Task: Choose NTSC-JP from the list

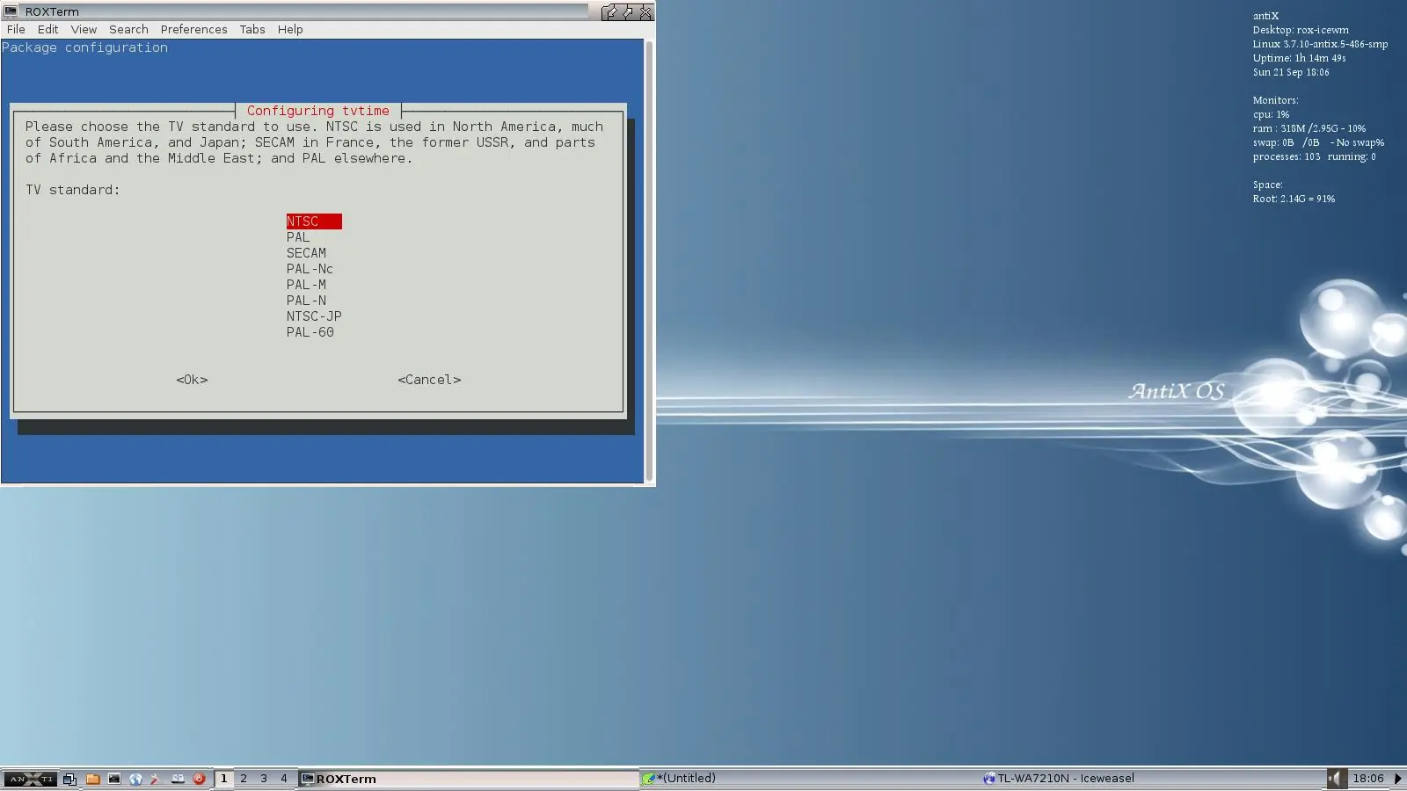Action: 314,316
